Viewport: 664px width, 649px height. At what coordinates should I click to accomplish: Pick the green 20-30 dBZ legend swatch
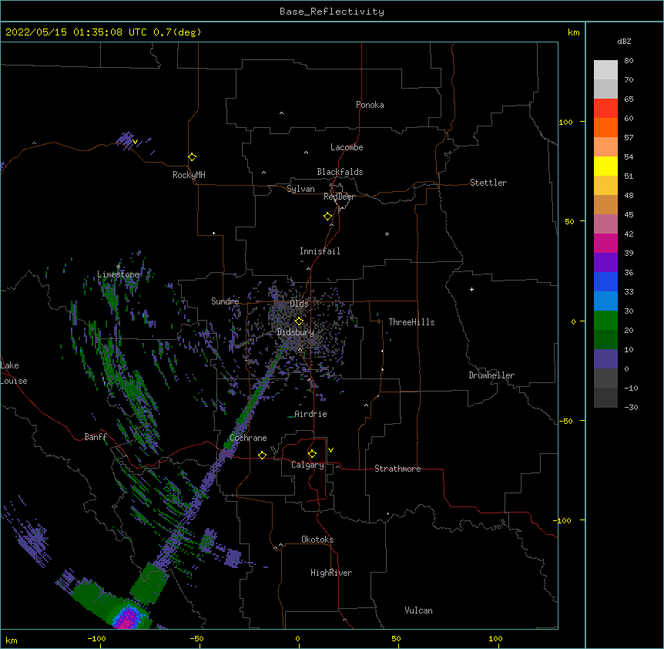coord(605,321)
